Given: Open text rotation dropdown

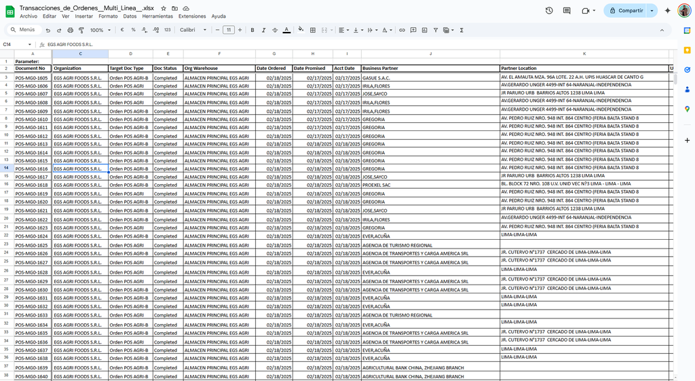Looking at the screenshot, I should pyautogui.click(x=387, y=30).
